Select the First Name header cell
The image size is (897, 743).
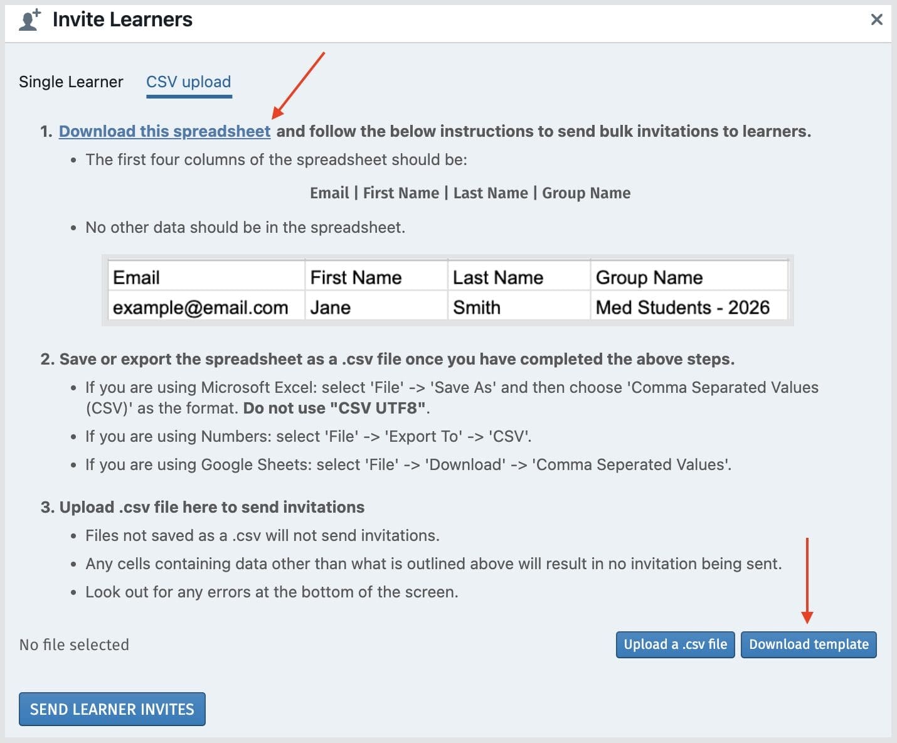[356, 277]
